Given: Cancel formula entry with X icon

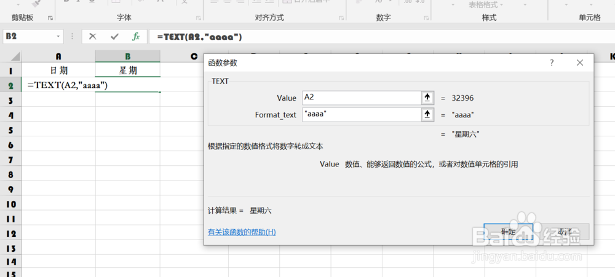Looking at the screenshot, I should pos(93,37).
